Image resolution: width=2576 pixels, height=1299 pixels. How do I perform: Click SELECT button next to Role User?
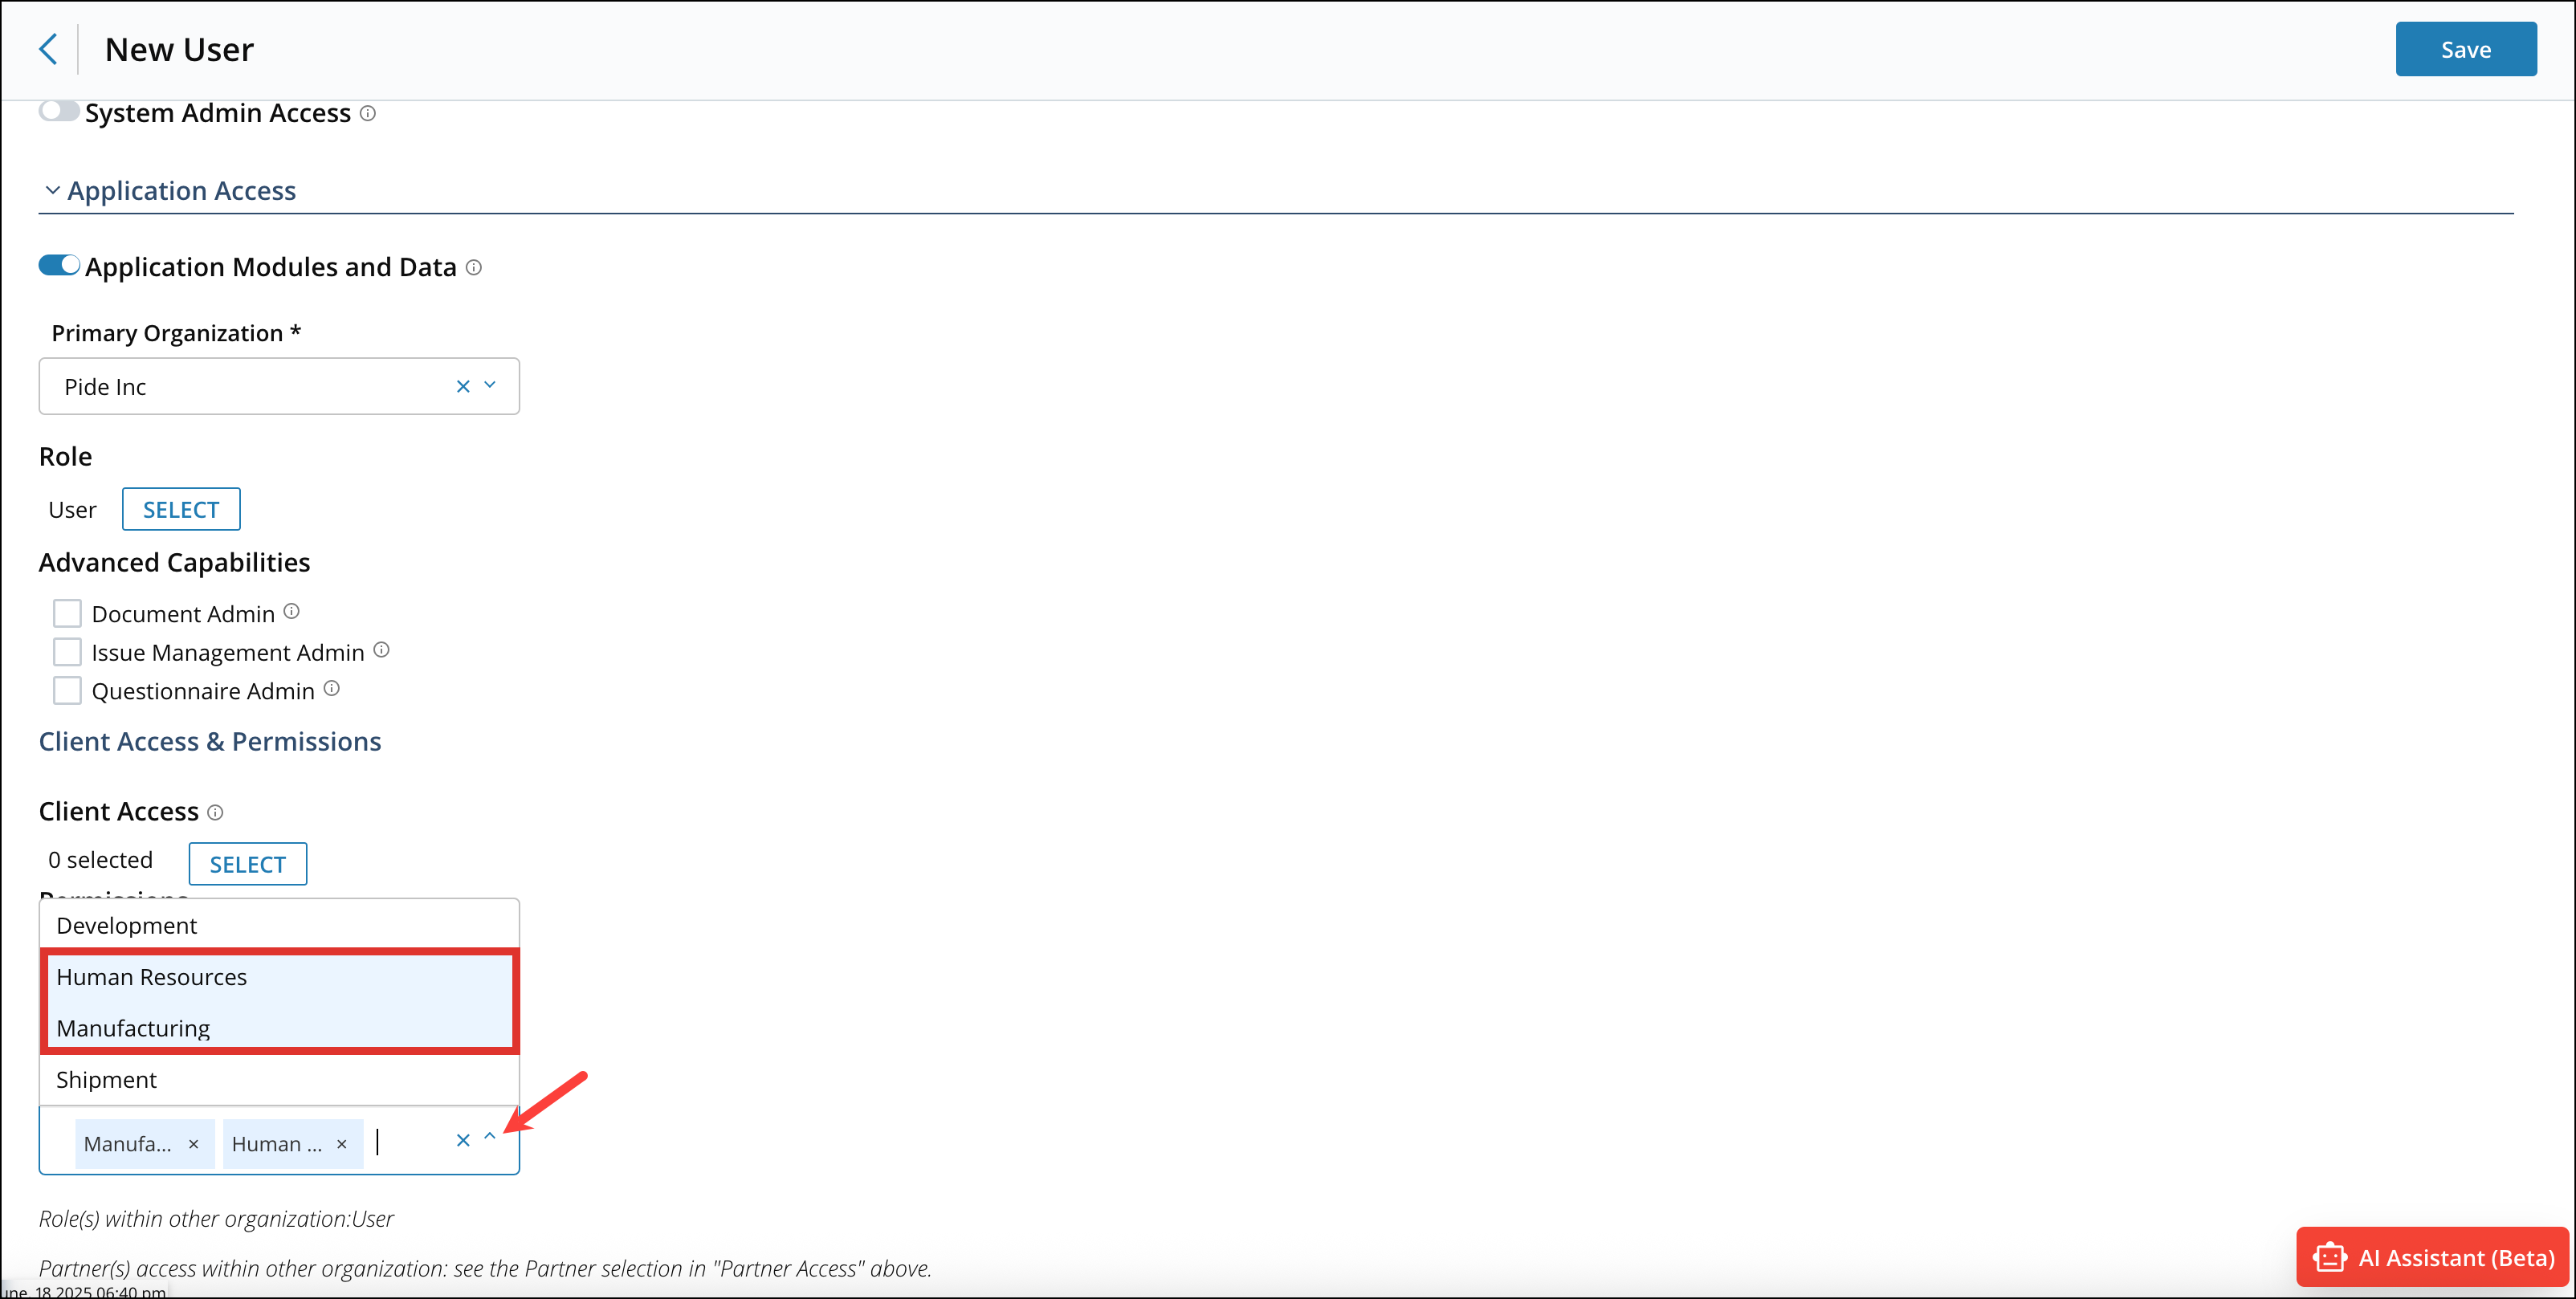181,509
